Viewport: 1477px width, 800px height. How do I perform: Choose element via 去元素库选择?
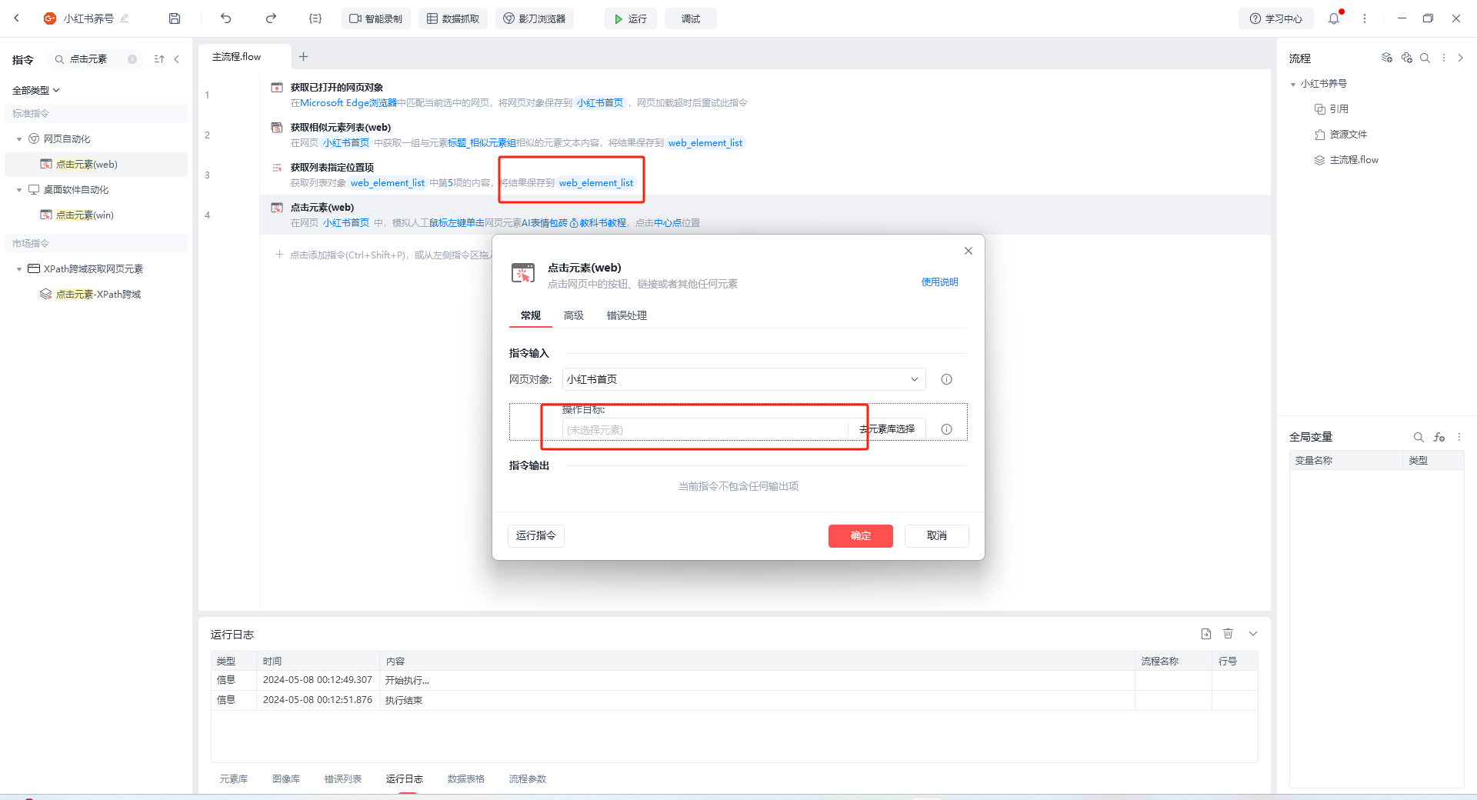pos(887,429)
